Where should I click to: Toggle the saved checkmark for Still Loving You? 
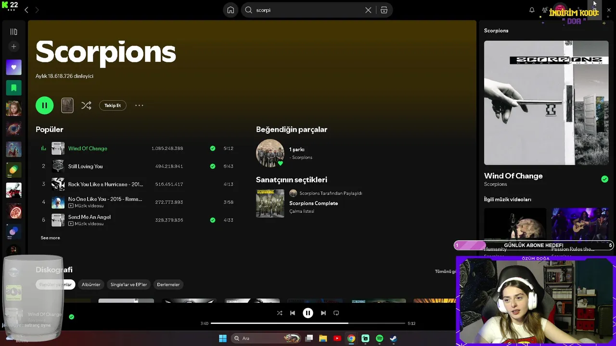(x=213, y=166)
